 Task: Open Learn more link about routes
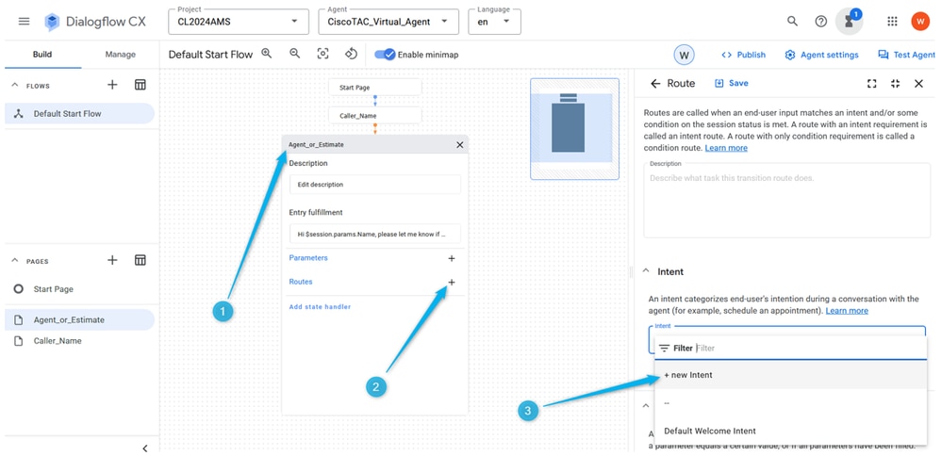coord(726,148)
